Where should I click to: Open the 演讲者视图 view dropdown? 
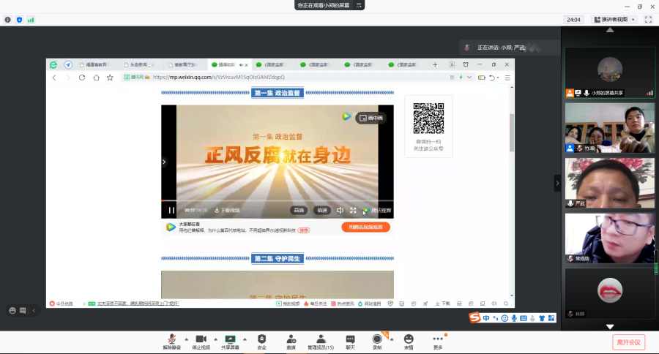(614, 19)
